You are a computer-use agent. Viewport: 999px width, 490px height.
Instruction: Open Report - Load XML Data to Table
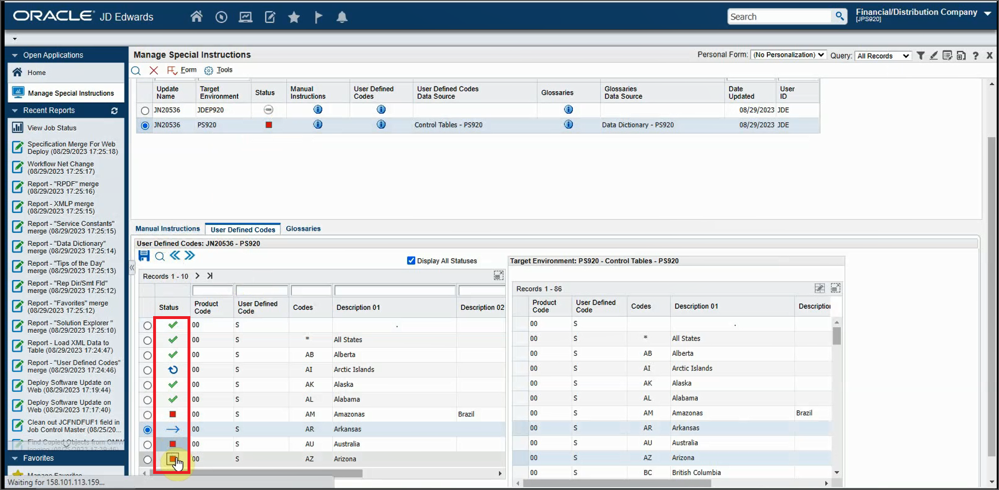coord(70,347)
